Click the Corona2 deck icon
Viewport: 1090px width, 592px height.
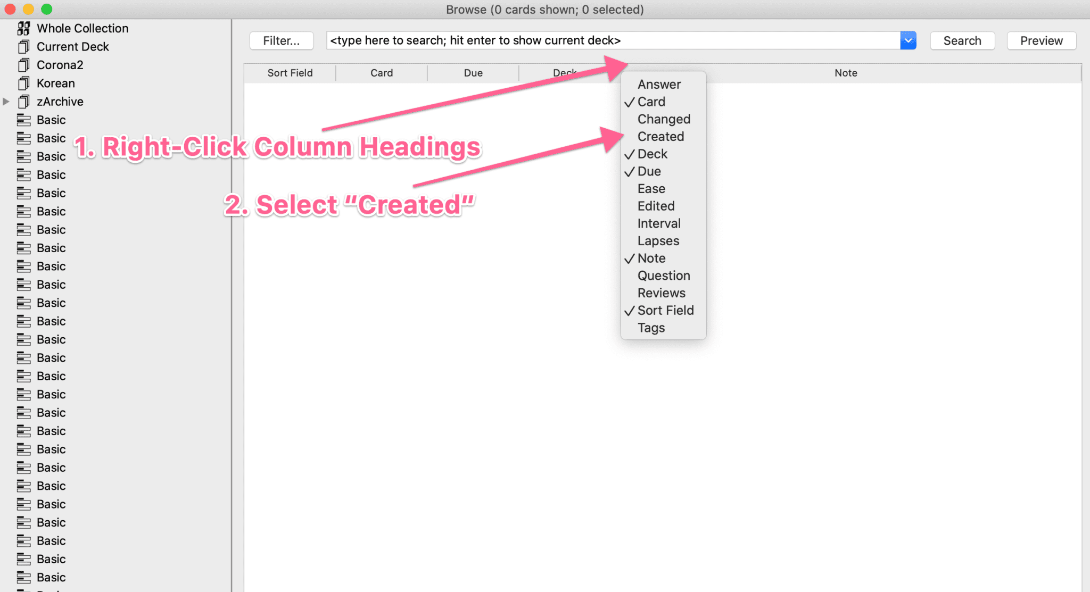click(23, 65)
